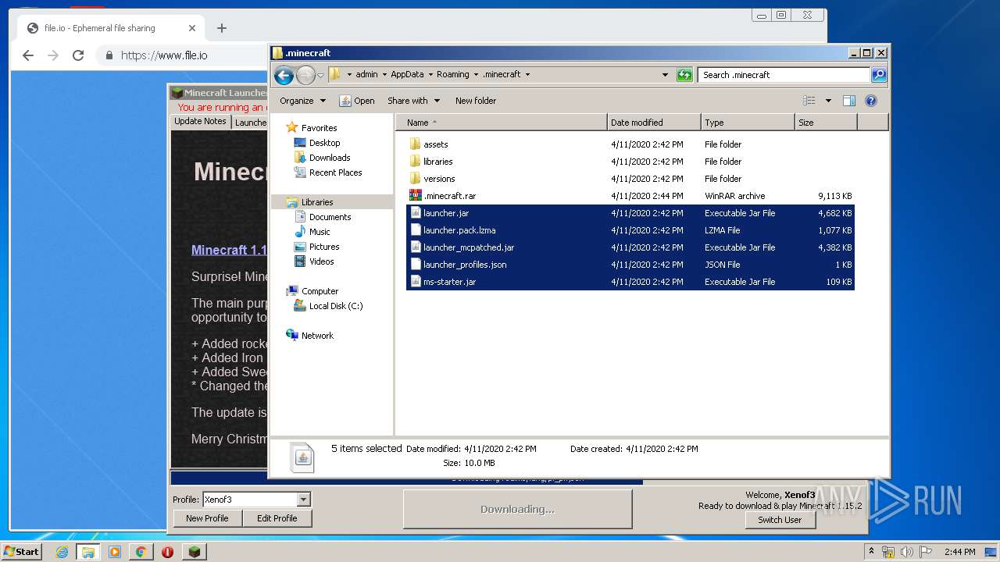Click Chrome icon in taskbar
This screenshot has height=562, width=1000.
[x=141, y=552]
